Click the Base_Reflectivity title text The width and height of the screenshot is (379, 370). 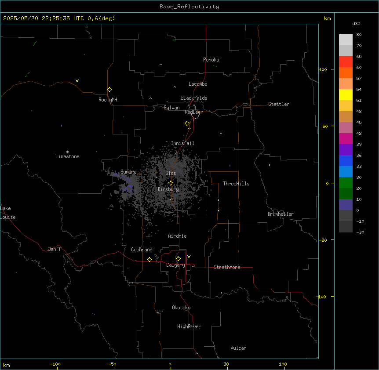click(x=189, y=7)
